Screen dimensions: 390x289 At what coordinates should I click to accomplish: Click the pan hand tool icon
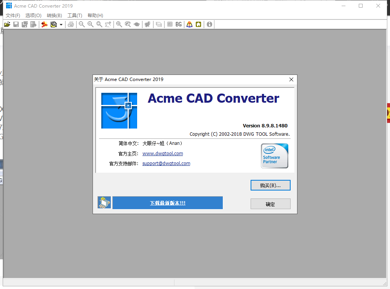(x=108, y=24)
